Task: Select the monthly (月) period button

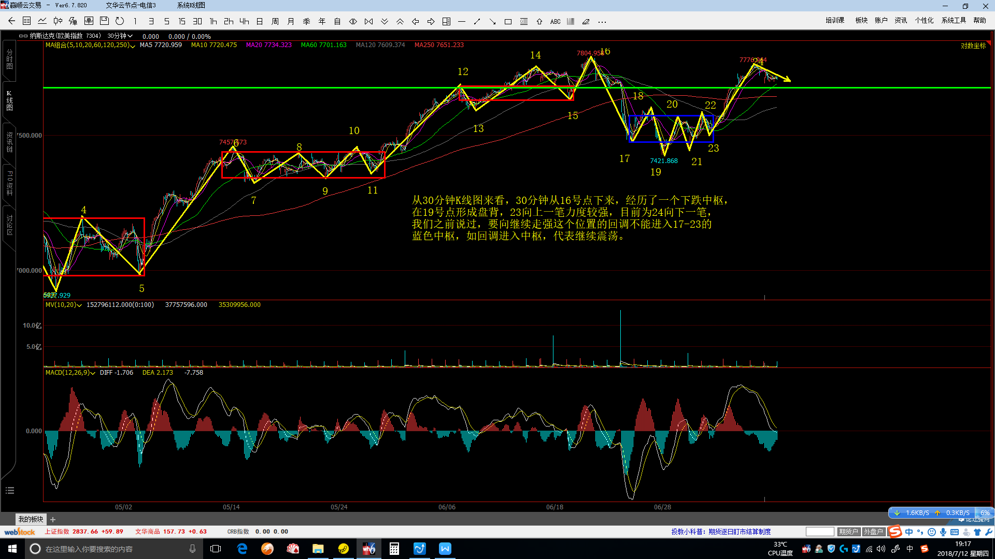Action: (x=291, y=21)
